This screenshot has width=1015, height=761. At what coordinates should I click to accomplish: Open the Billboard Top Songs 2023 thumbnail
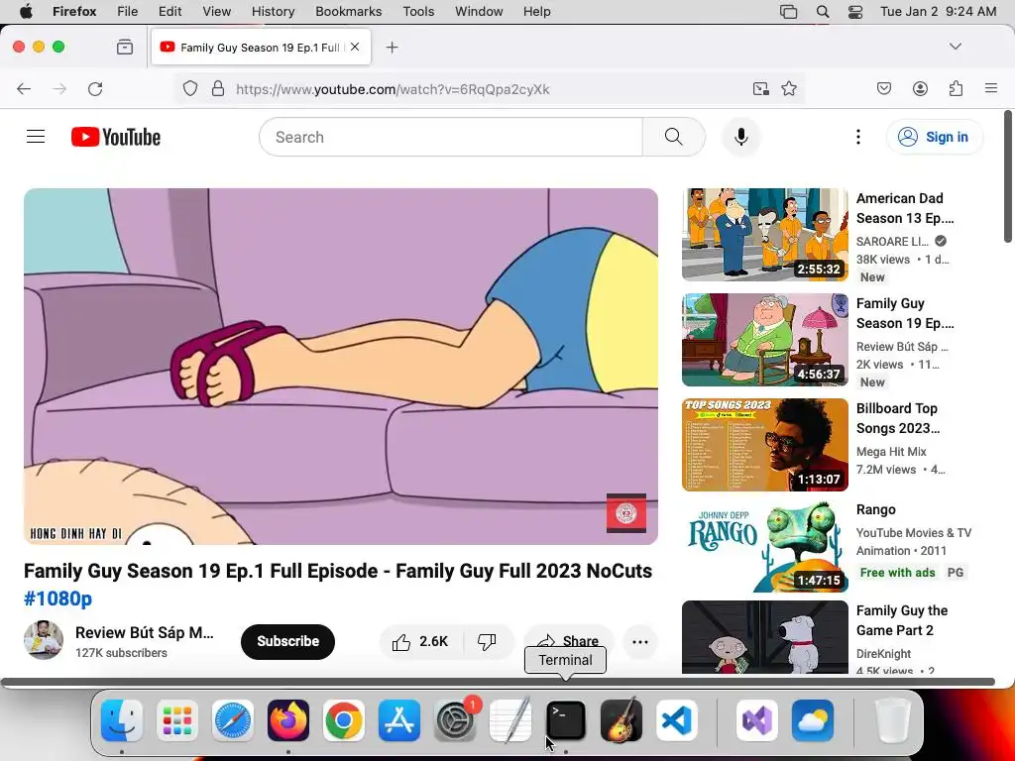764,445
